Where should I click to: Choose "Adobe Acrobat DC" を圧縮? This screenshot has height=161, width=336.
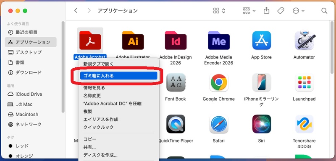[x=118, y=103]
